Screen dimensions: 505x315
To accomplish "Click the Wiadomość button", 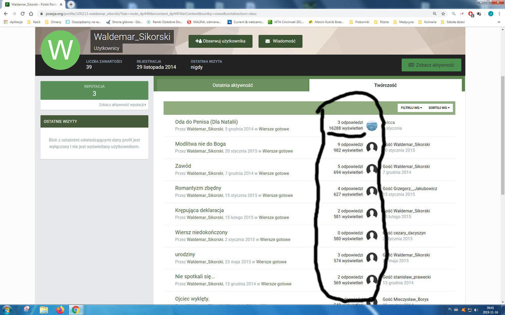I will tap(280, 41).
